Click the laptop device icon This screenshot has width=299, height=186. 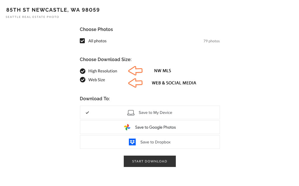(131, 113)
